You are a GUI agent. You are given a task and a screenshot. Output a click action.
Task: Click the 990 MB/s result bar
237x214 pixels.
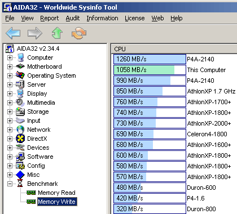pos(150,81)
